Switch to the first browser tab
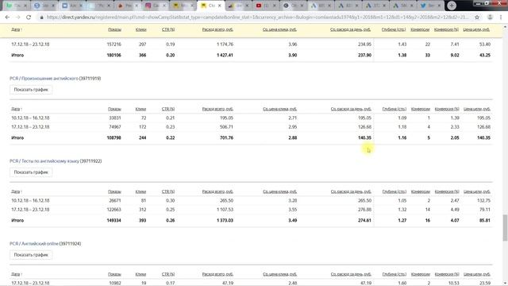Screen dimensions: 508x286 [x=17, y=6]
